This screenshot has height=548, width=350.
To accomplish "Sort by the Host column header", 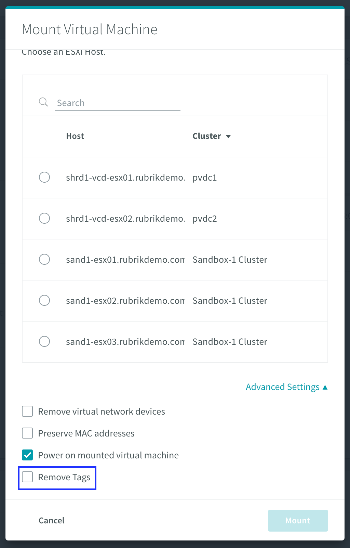I will coord(75,136).
